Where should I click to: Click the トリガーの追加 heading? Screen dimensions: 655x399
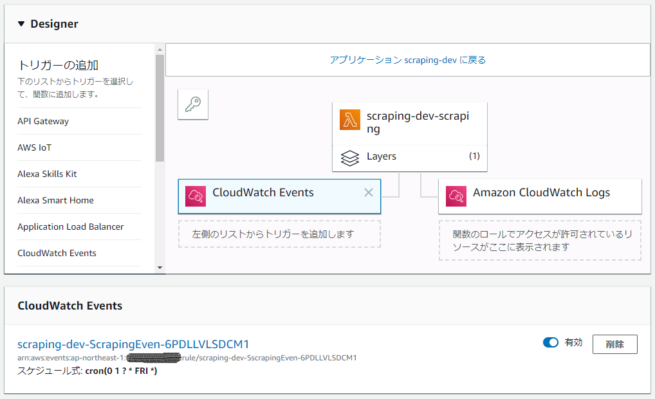58,65
